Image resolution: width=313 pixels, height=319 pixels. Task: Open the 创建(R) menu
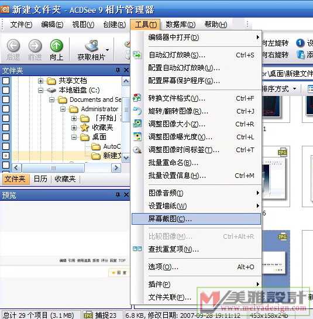coord(115,25)
